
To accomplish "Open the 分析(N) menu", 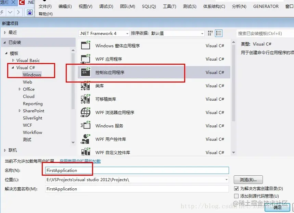I will [x=239, y=7].
